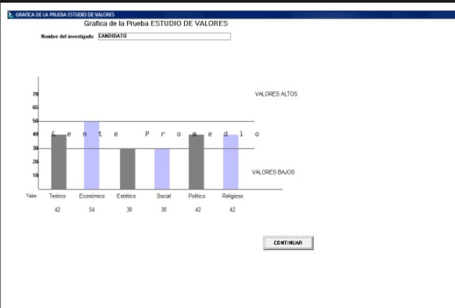The image size is (455, 308).
Task: Select the gray Político bar
Action: coord(196,162)
